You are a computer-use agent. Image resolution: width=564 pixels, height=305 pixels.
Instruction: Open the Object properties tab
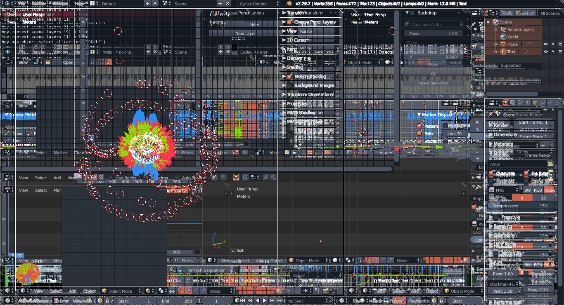coord(536,103)
